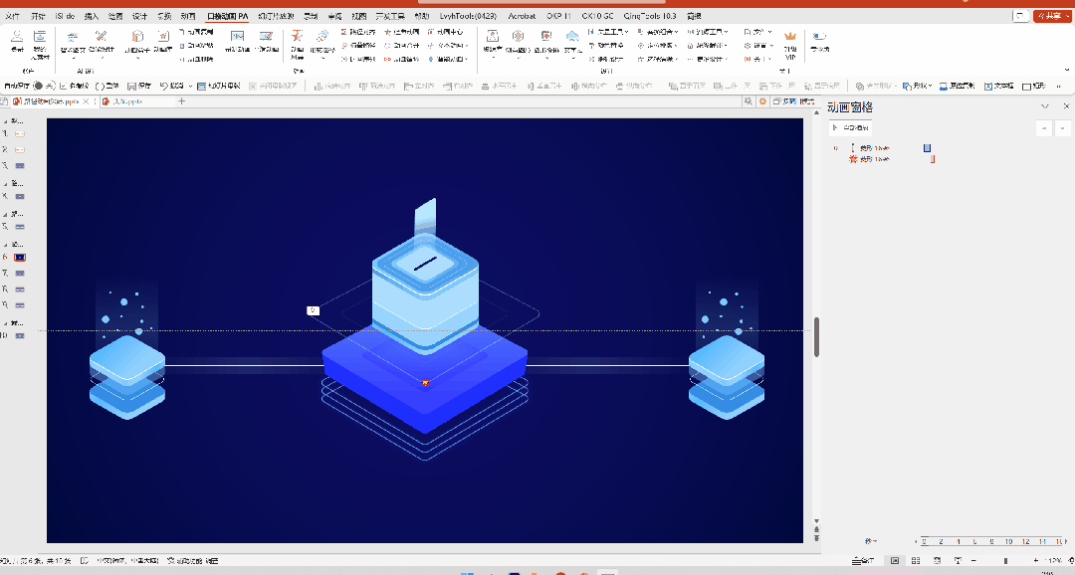Viewport: 1075px width, 575px height.
Task: Collapse the ribbon with the chevron at right
Action: tap(1066, 70)
